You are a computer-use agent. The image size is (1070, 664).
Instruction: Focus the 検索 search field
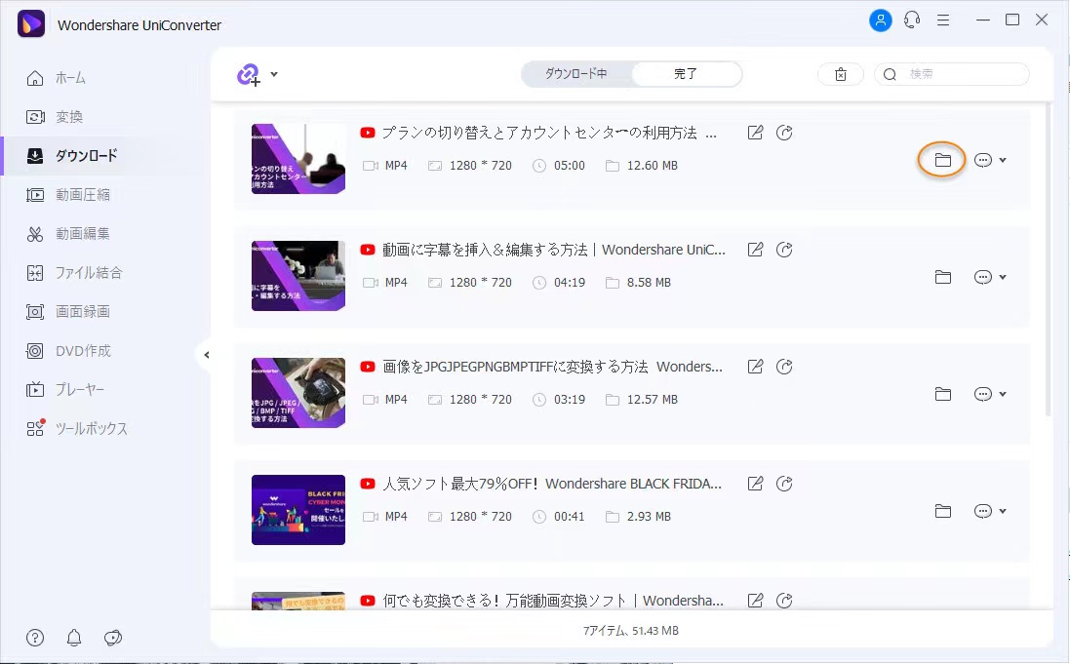(x=951, y=74)
